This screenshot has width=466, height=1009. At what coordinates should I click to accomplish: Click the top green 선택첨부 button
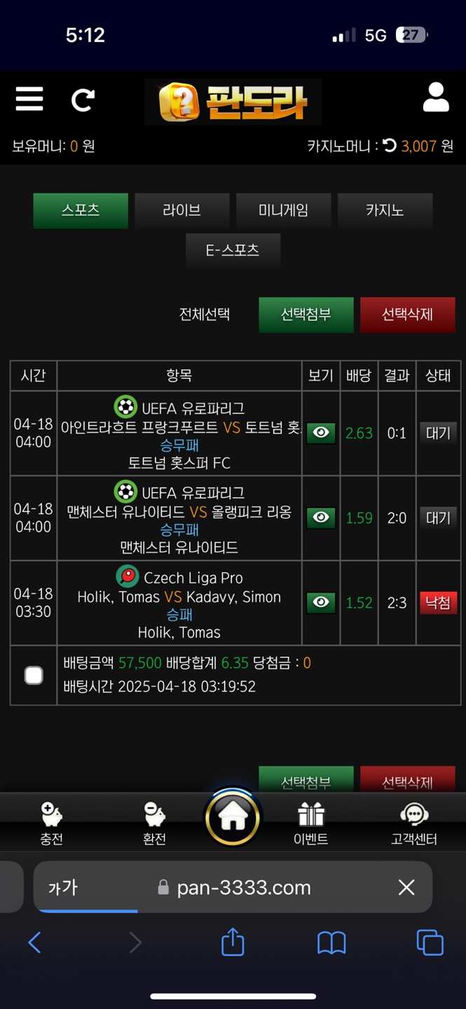click(x=306, y=315)
